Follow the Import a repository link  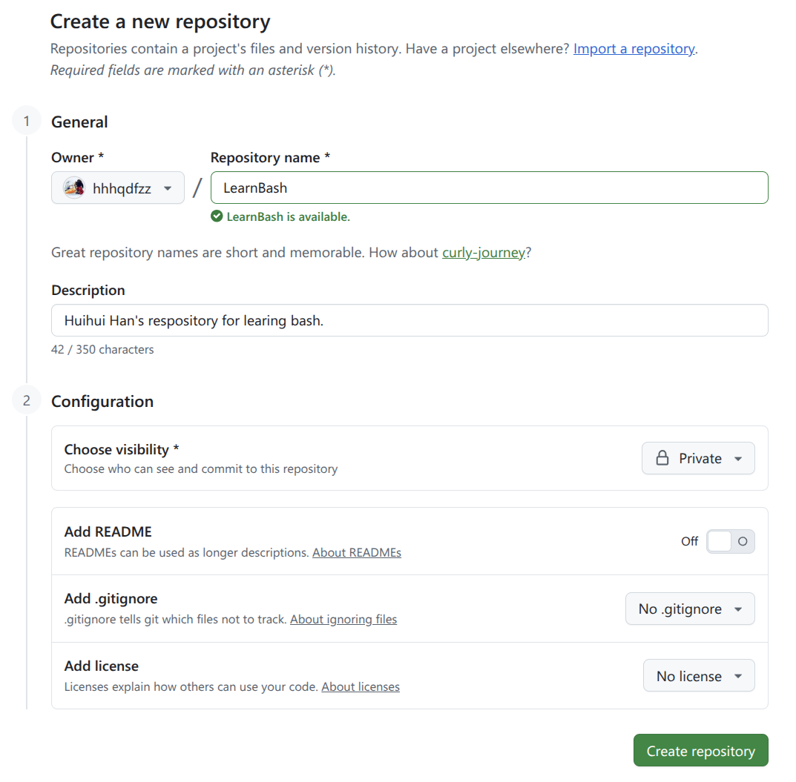pyautogui.click(x=634, y=49)
